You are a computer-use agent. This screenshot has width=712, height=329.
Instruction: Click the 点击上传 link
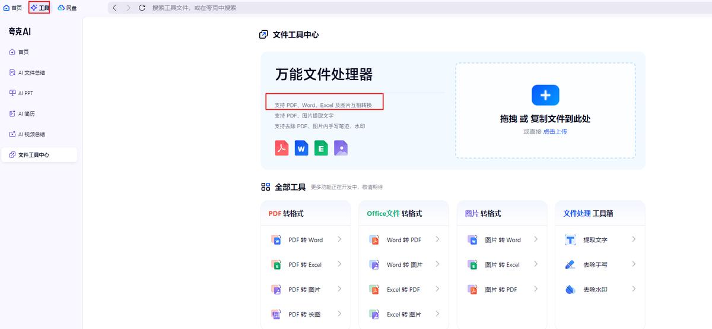pyautogui.click(x=555, y=132)
